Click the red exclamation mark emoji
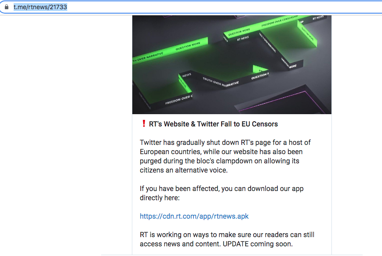 144,124
